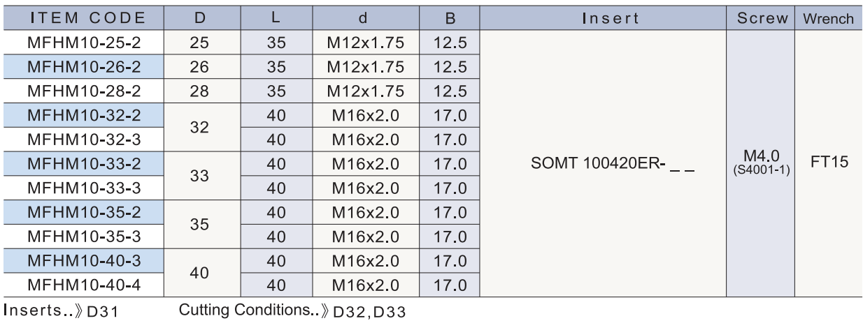863x330 pixels.
Task: Select the Wrench column header
Action: pos(829,18)
